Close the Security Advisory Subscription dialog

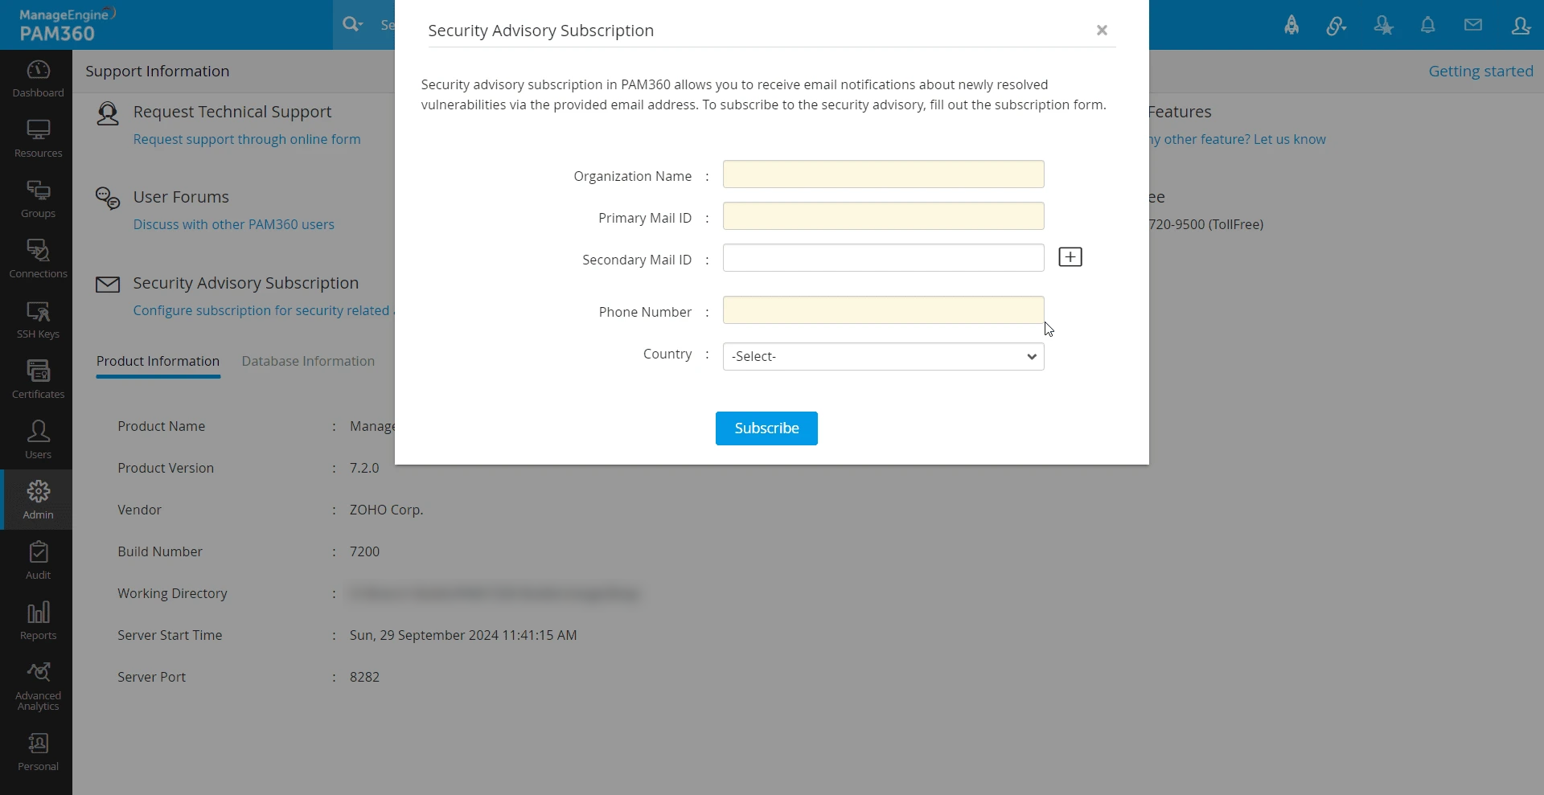tap(1102, 31)
